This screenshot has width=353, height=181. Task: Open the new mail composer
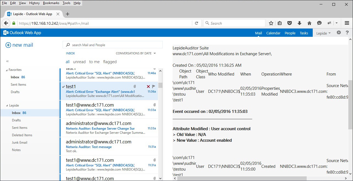tap(19, 45)
